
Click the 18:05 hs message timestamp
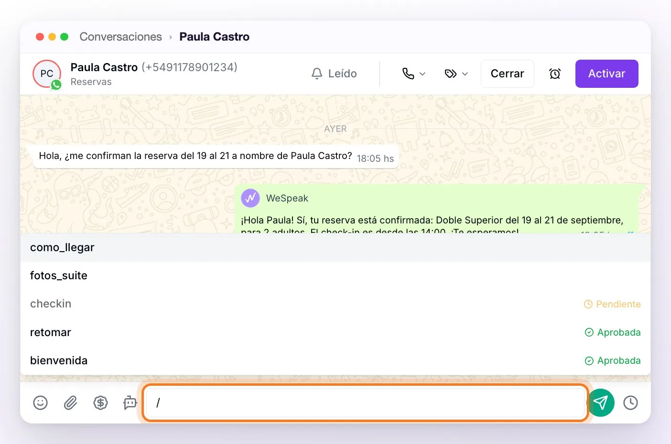tap(376, 159)
